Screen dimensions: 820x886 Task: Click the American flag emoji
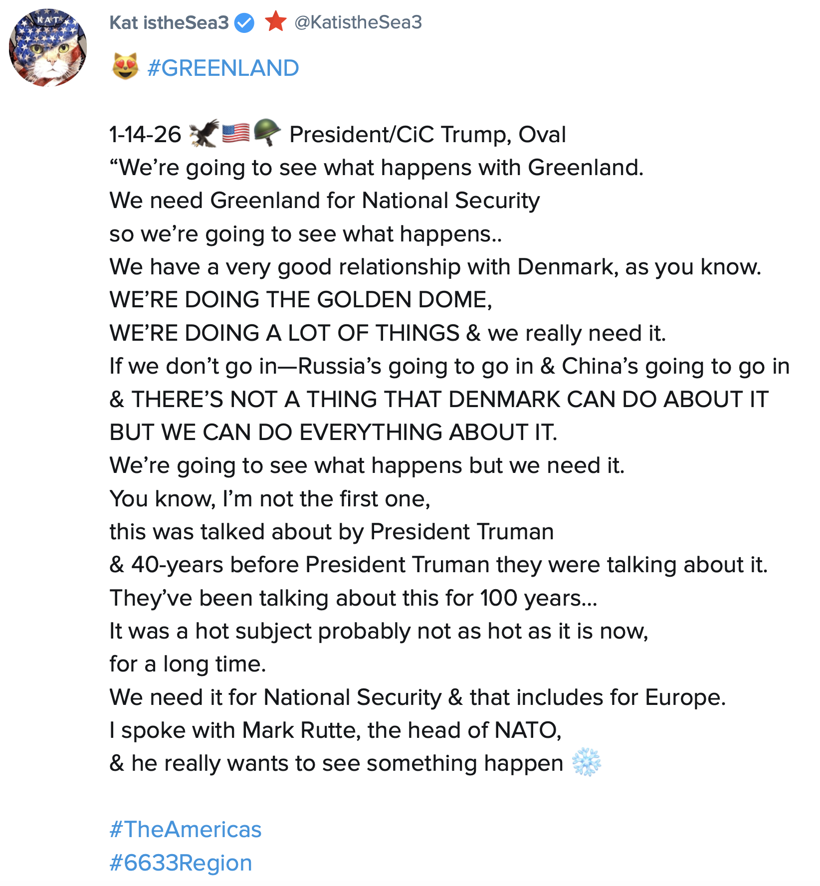click(x=235, y=133)
